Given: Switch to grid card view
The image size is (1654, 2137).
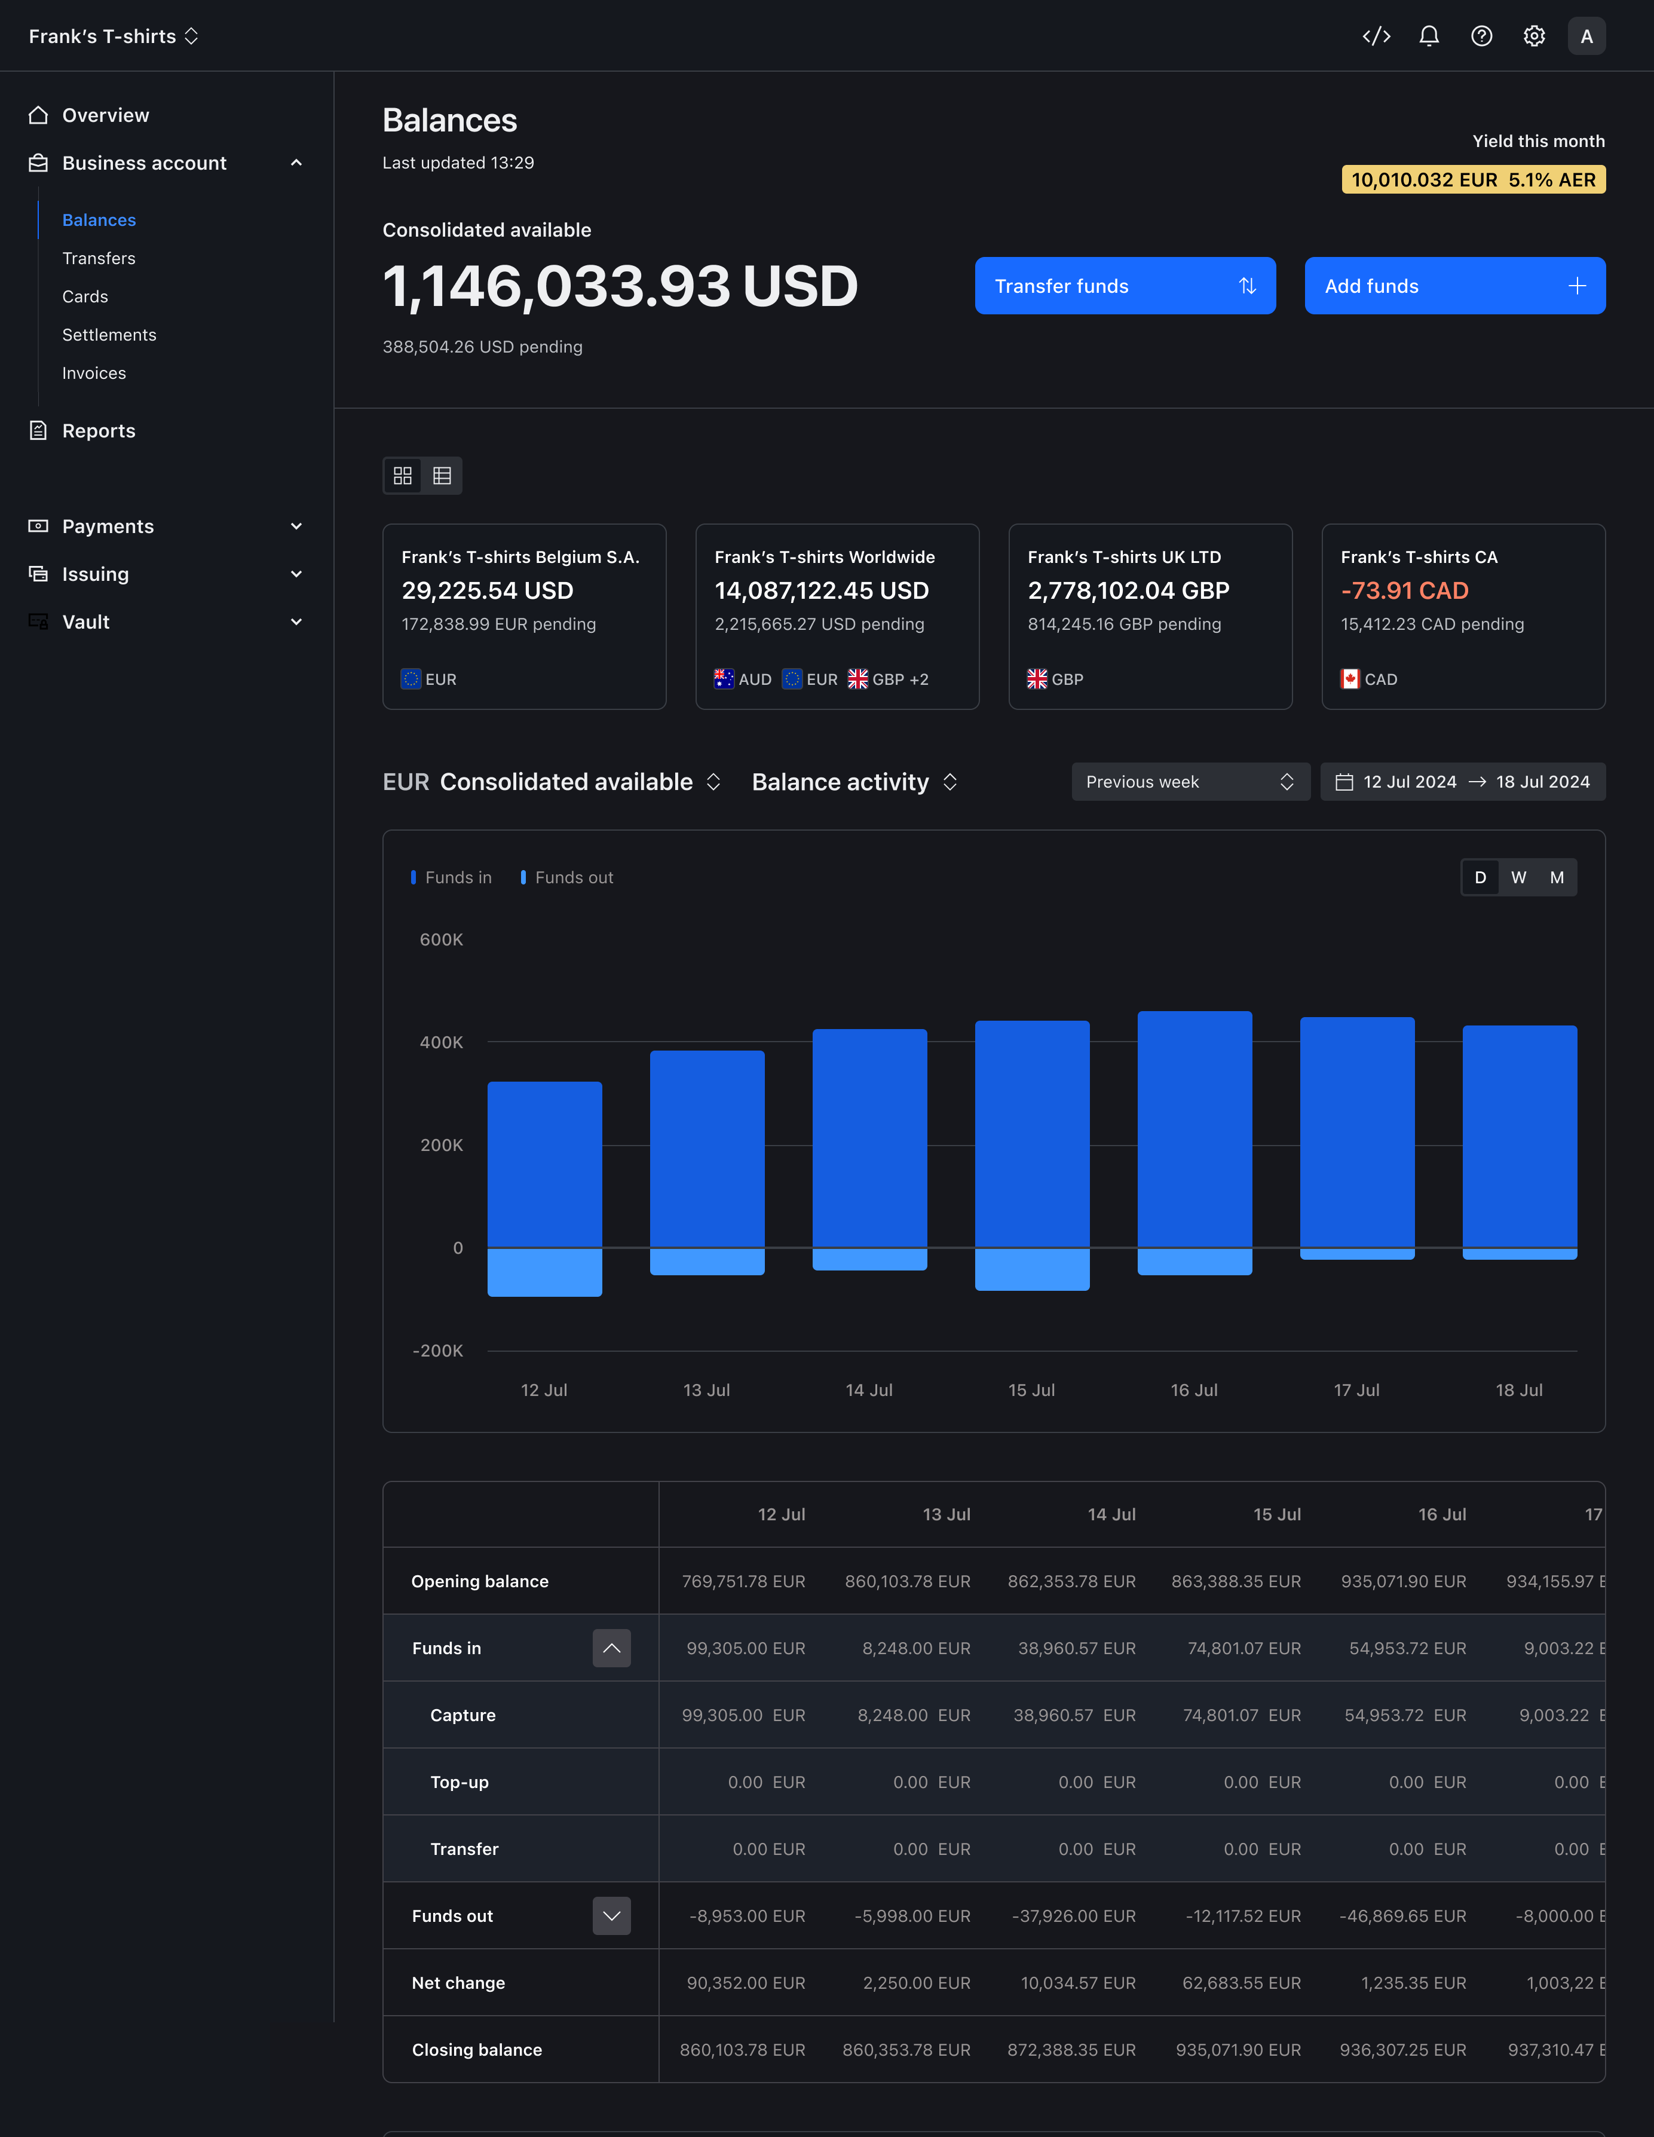Looking at the screenshot, I should coord(403,476).
